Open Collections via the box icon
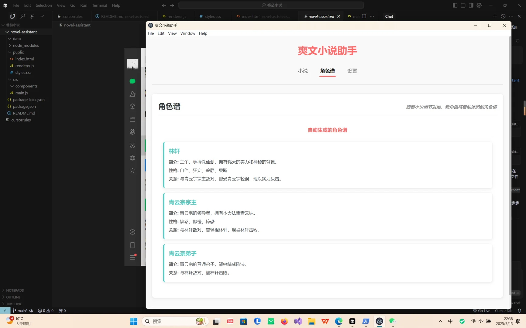 click(x=132, y=107)
